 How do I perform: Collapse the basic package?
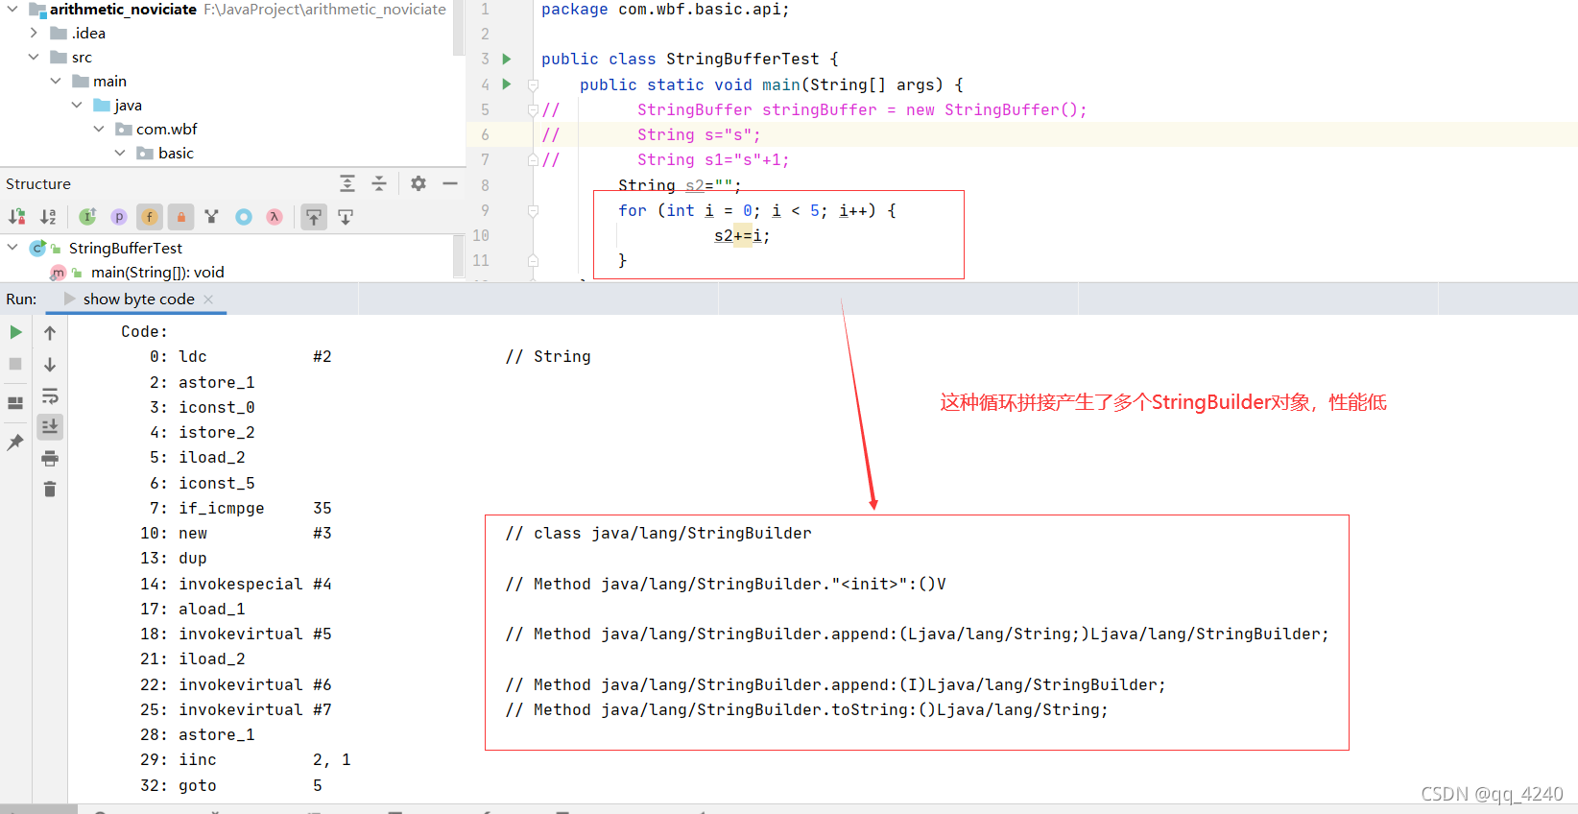120,153
